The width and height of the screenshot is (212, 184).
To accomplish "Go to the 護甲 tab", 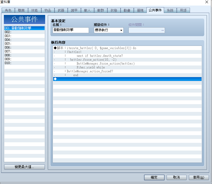I will [74, 10].
